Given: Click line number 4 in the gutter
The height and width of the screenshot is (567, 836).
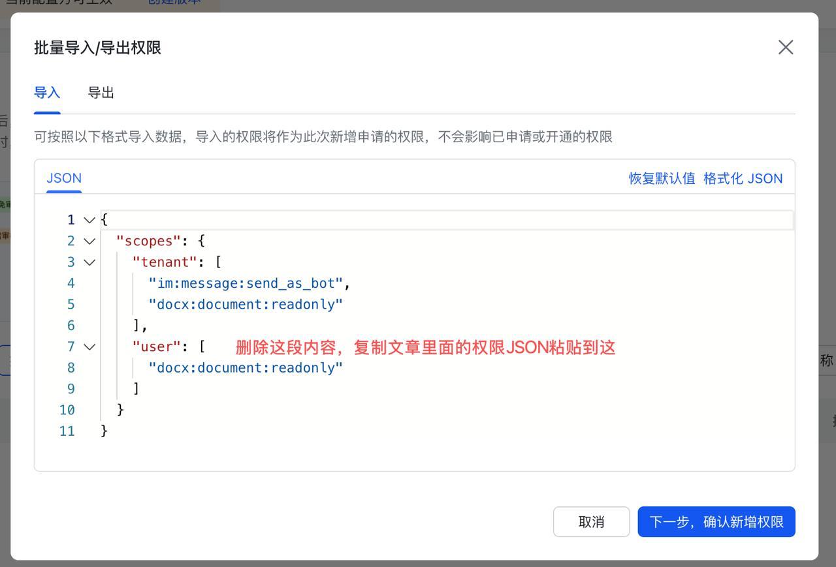Looking at the screenshot, I should point(71,283).
